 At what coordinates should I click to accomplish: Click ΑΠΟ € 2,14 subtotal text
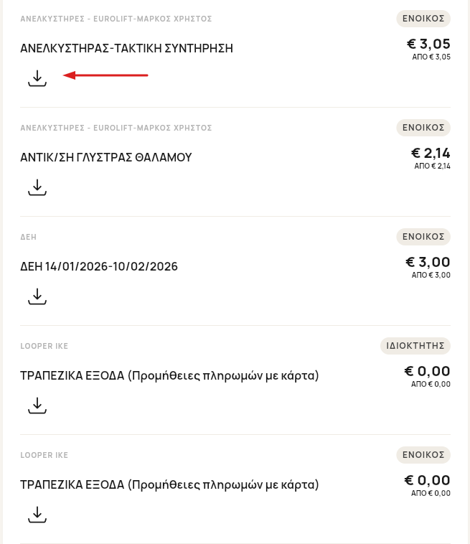(432, 166)
